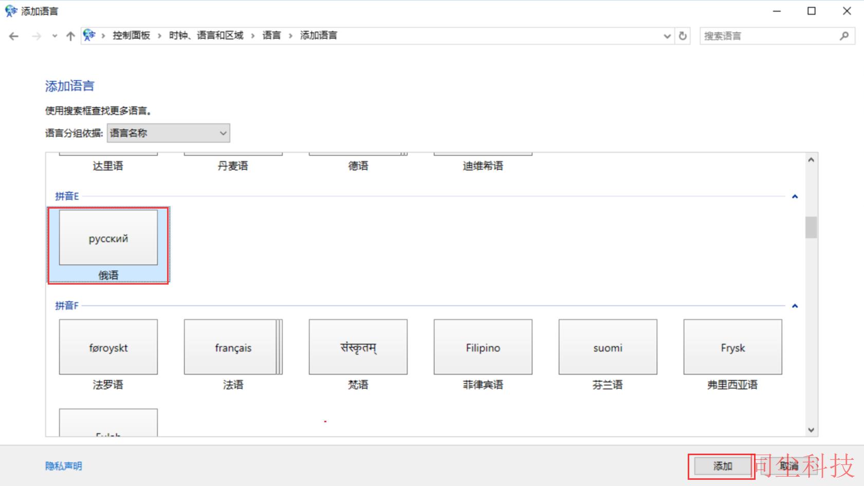This screenshot has height=486, width=864.
Task: Expand breadcrumb arrow after 控制面板
Action: (x=159, y=35)
